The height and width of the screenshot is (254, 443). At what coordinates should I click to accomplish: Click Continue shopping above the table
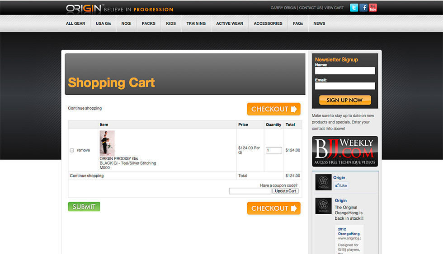(x=85, y=108)
